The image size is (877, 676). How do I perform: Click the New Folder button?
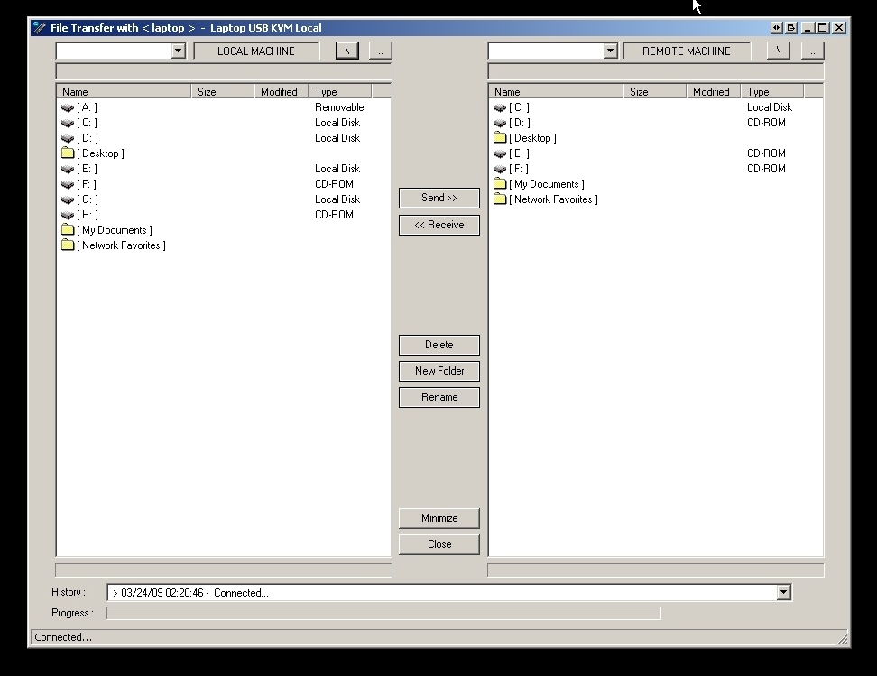coord(439,371)
